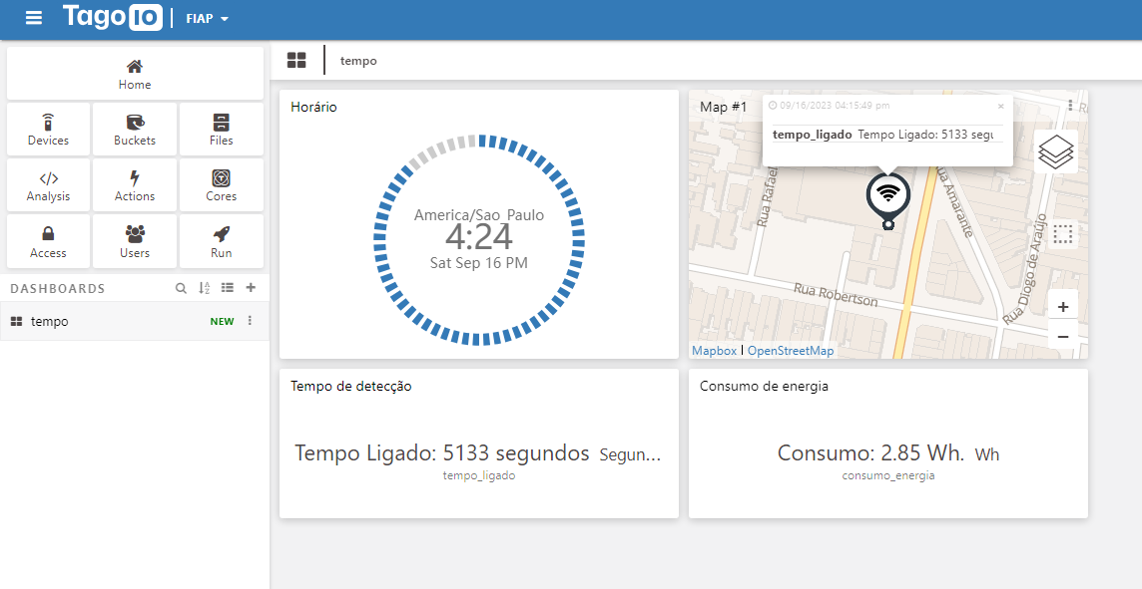Launch the Run section
Image resolution: width=1142 pixels, height=589 pixels.
221,240
